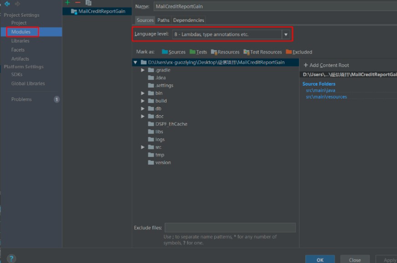Switch to the Dependencies tab
The image size is (397, 263).
188,20
